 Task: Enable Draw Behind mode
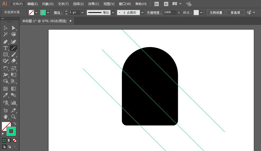[x=10, y=147]
